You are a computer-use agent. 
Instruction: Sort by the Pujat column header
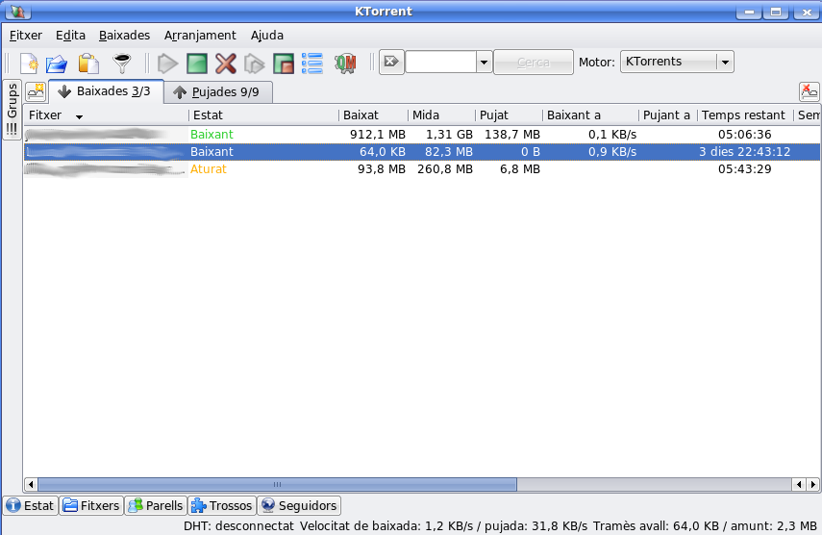[509, 115]
